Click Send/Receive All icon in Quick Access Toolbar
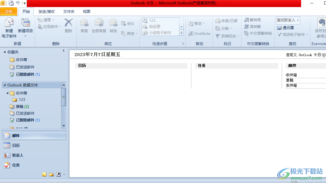 (x=11, y=3)
